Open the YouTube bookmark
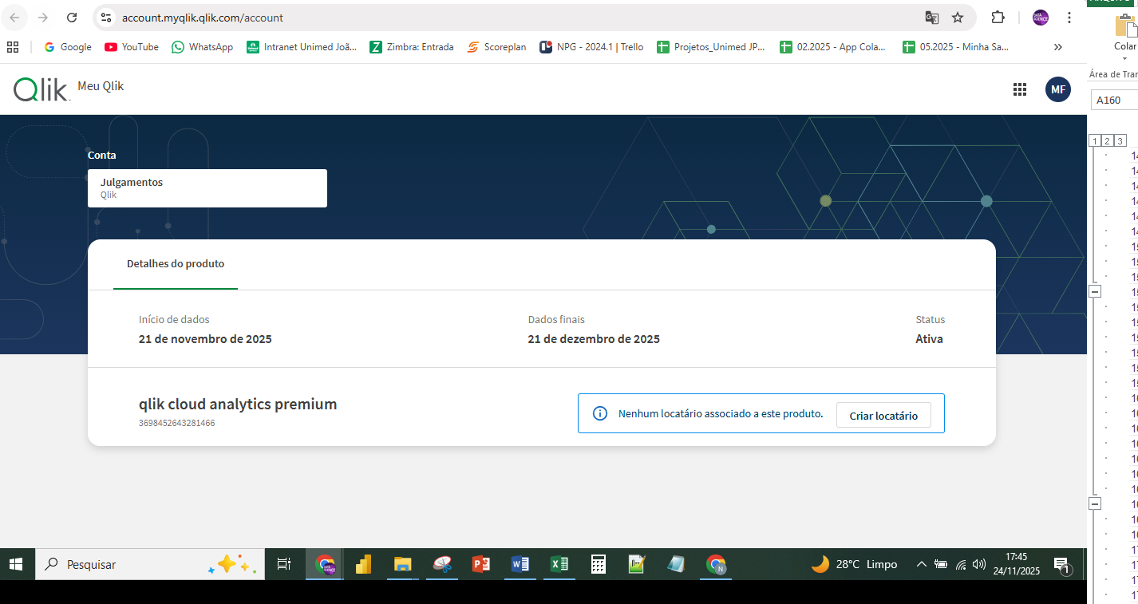1138x604 pixels. (132, 47)
